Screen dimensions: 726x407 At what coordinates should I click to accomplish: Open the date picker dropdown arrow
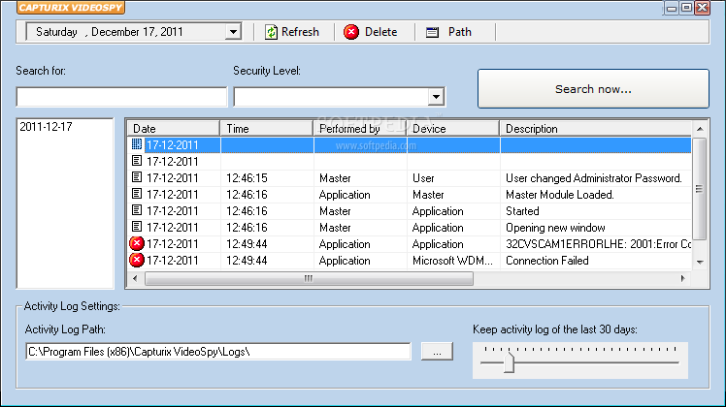[x=233, y=32]
